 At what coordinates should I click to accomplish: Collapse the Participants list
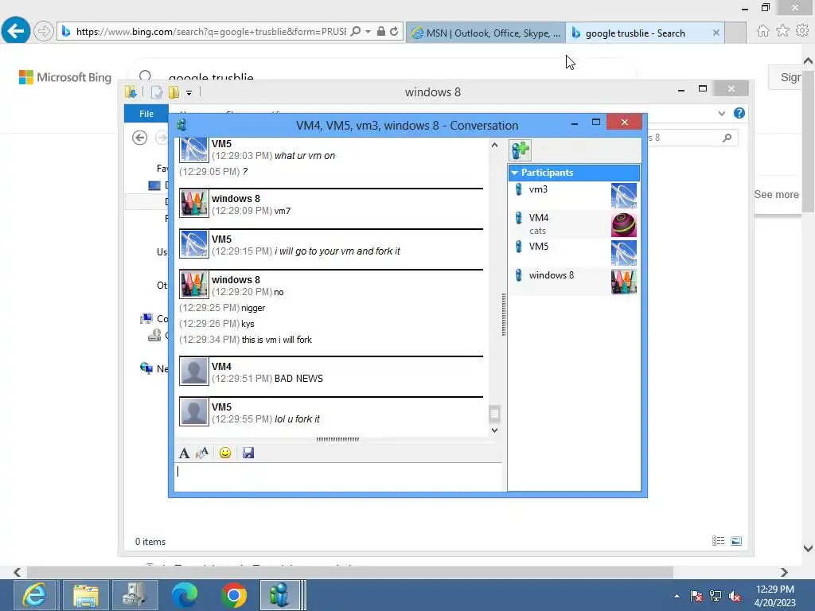(x=515, y=173)
